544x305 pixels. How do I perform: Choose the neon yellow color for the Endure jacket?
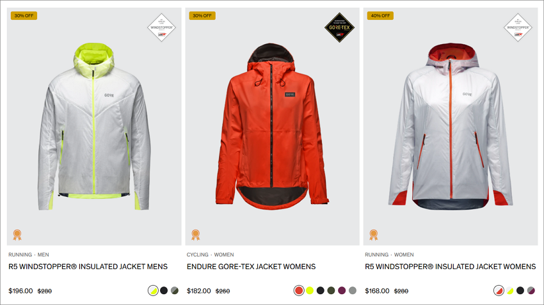point(310,290)
